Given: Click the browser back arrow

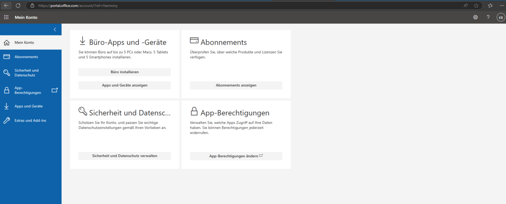Looking at the screenshot, I should tap(7, 5).
